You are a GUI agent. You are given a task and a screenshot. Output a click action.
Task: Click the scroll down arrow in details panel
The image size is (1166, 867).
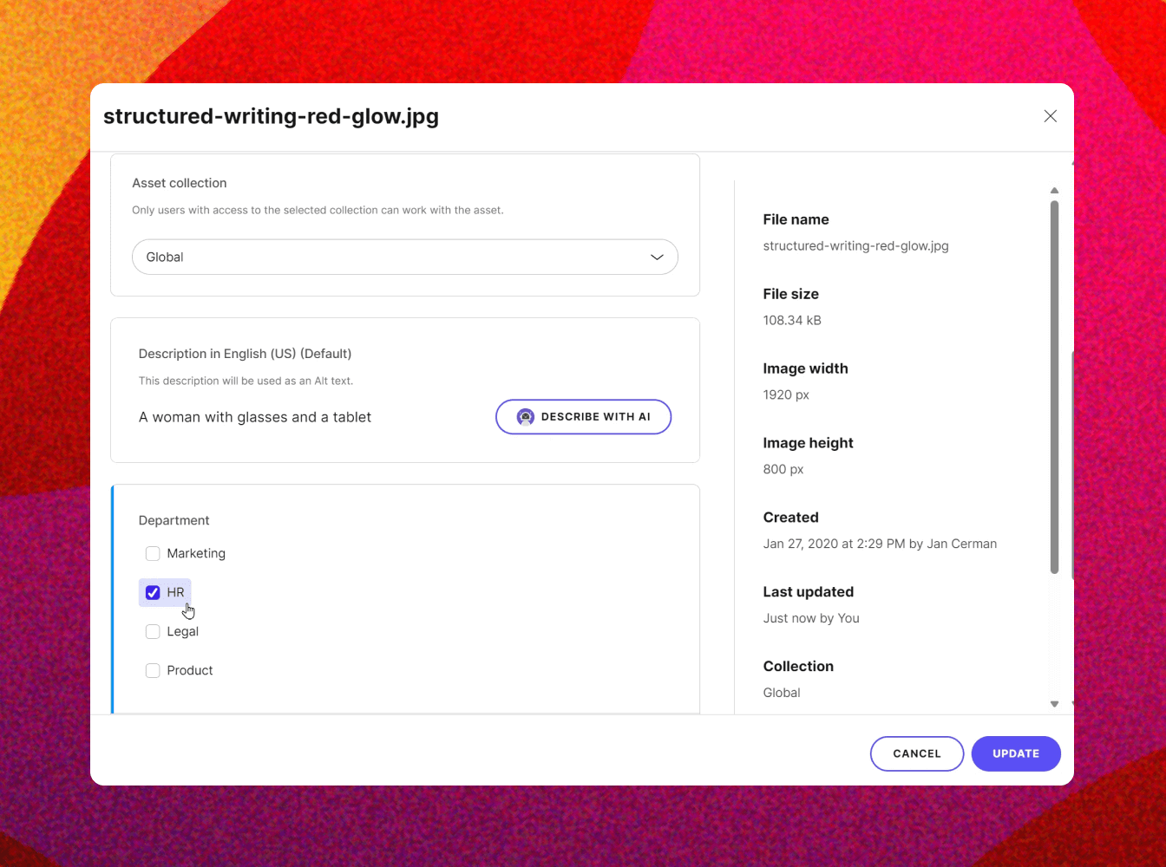1054,704
